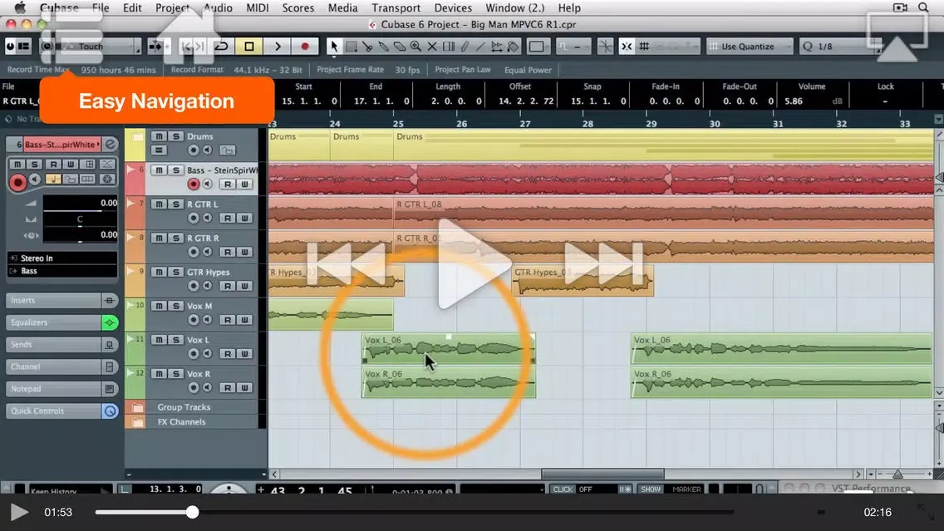Click the blue Quick Controls icon
The image size is (944, 531).
[x=110, y=411]
